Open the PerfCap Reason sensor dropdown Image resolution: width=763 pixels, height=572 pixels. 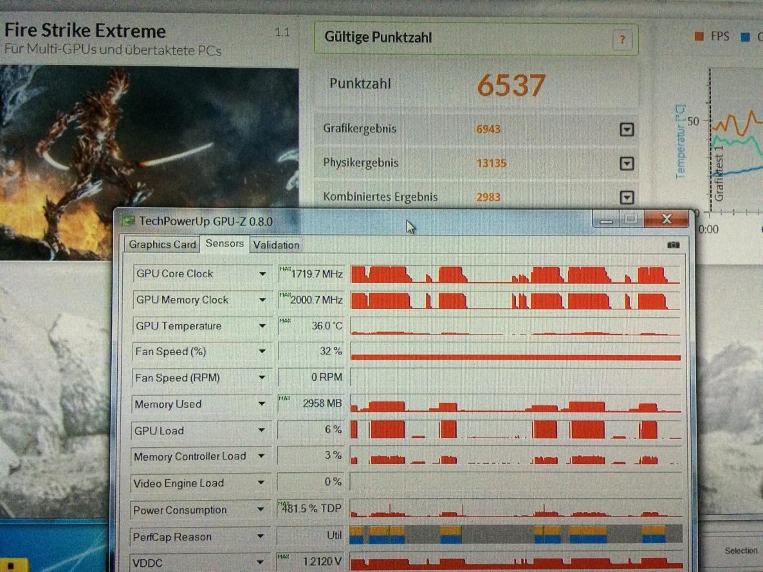click(x=261, y=536)
